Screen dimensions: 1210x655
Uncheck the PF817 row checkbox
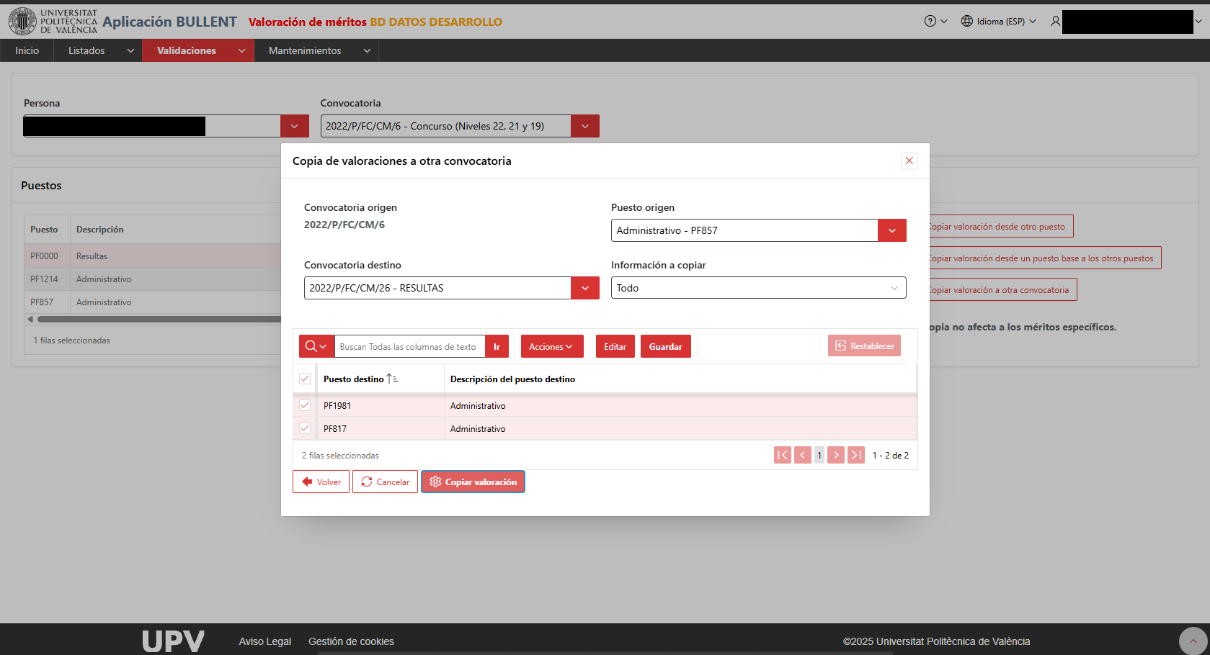(305, 428)
